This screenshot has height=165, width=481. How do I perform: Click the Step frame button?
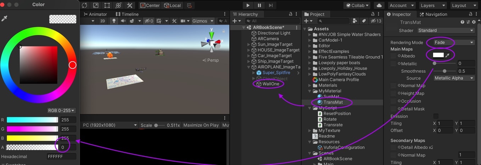271,5
